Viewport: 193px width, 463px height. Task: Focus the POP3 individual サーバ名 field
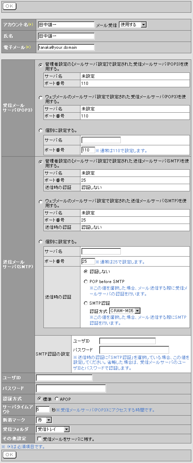[x=101, y=140]
